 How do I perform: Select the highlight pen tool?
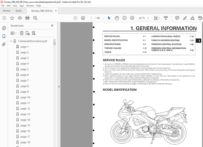point(185,18)
